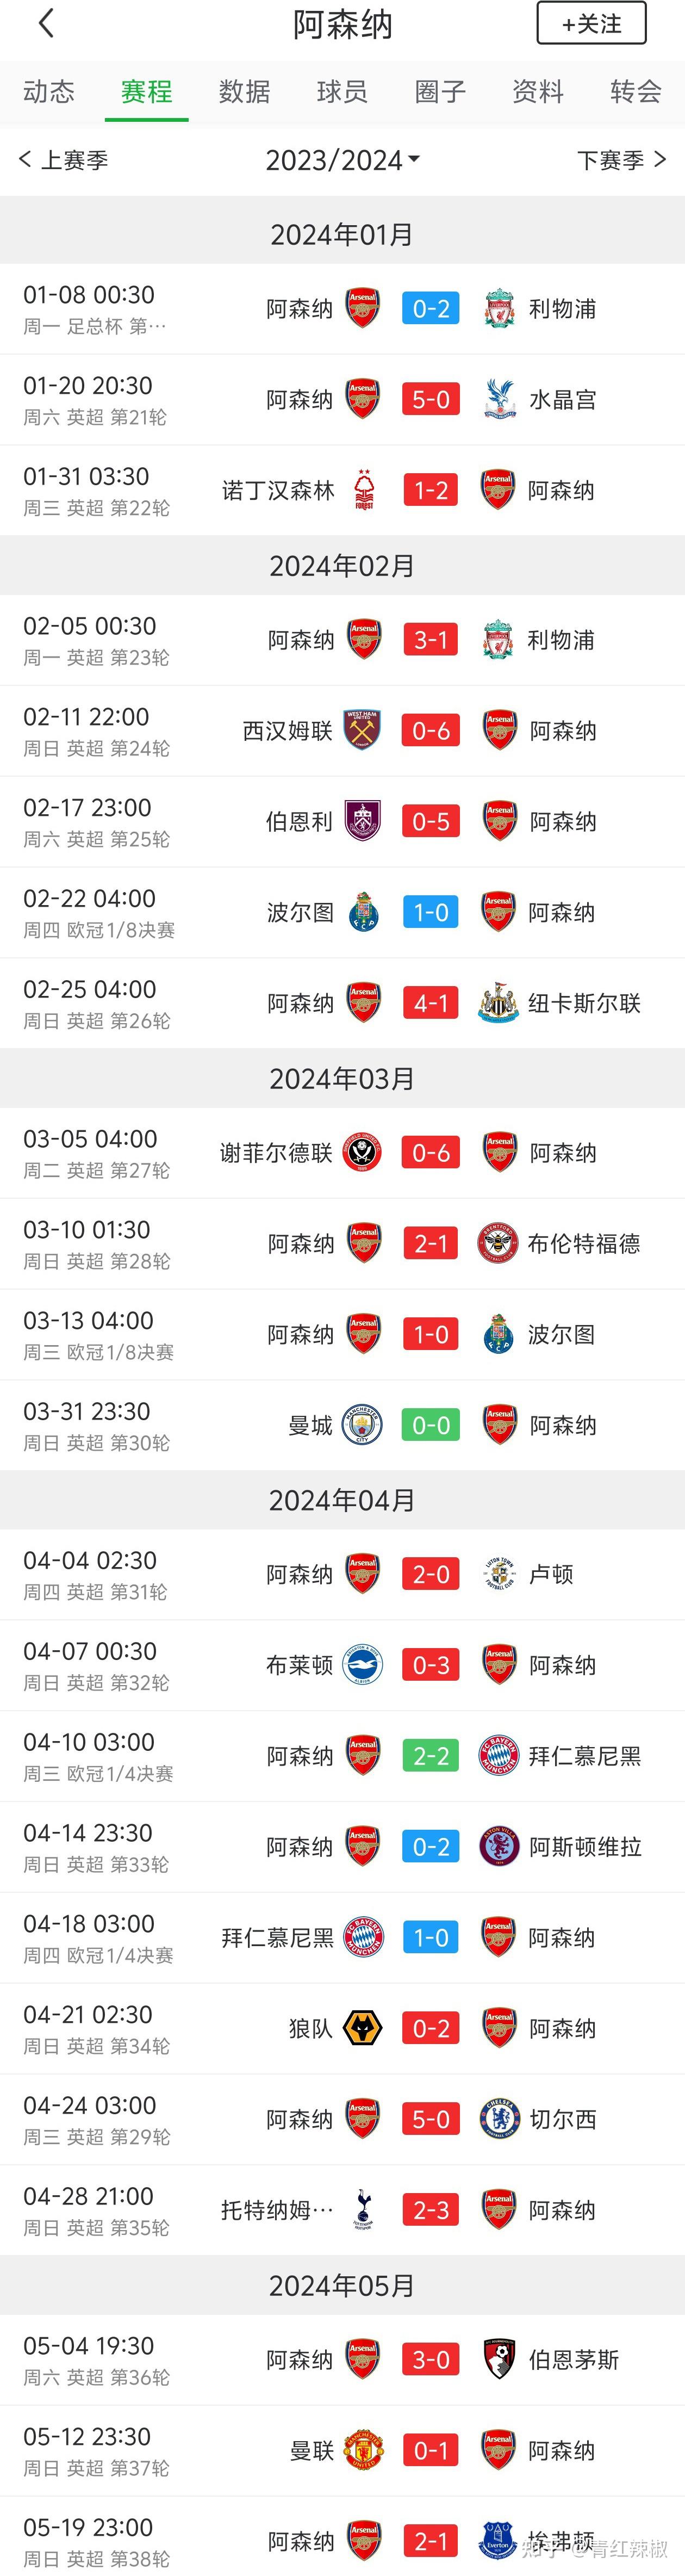This screenshot has width=685, height=2576.
Task: Click the +关注 follow button
Action: coord(591,24)
